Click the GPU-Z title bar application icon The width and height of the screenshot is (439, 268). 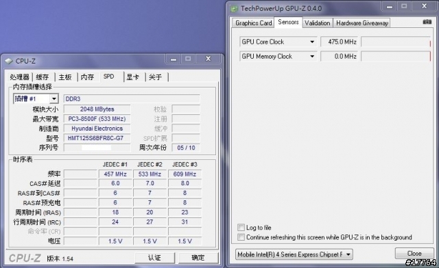tap(234, 9)
